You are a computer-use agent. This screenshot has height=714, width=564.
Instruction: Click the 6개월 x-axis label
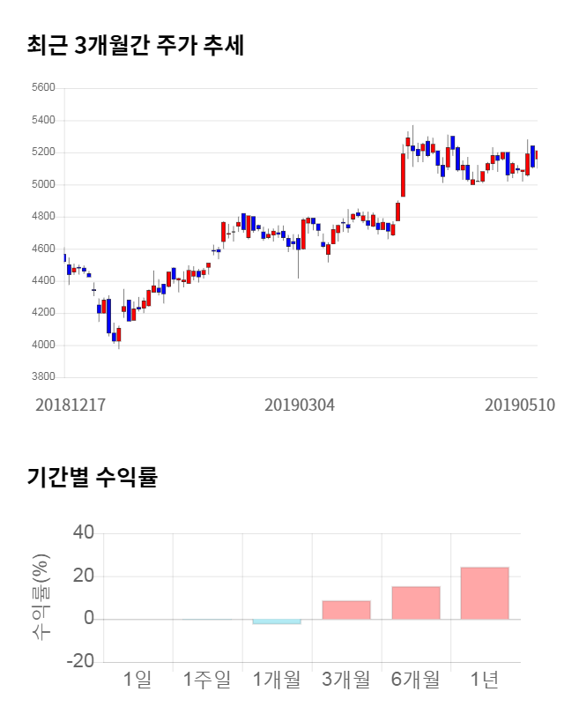[416, 680]
